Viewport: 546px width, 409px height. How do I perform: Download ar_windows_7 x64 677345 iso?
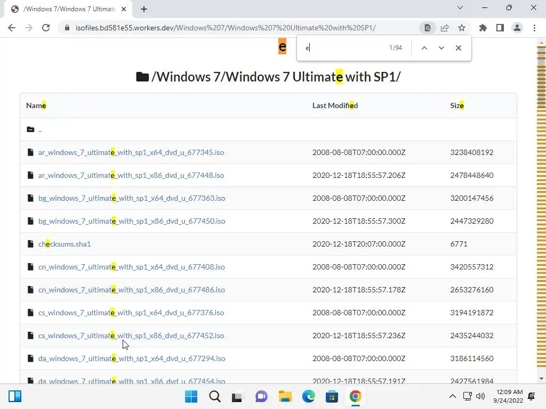[131, 152]
